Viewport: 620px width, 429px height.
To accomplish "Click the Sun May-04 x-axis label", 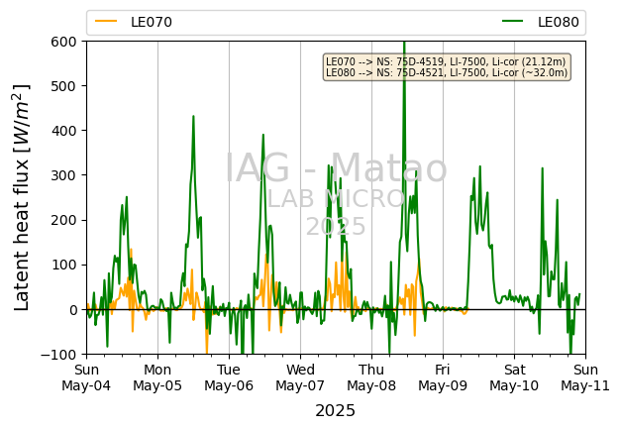I will [86, 377].
